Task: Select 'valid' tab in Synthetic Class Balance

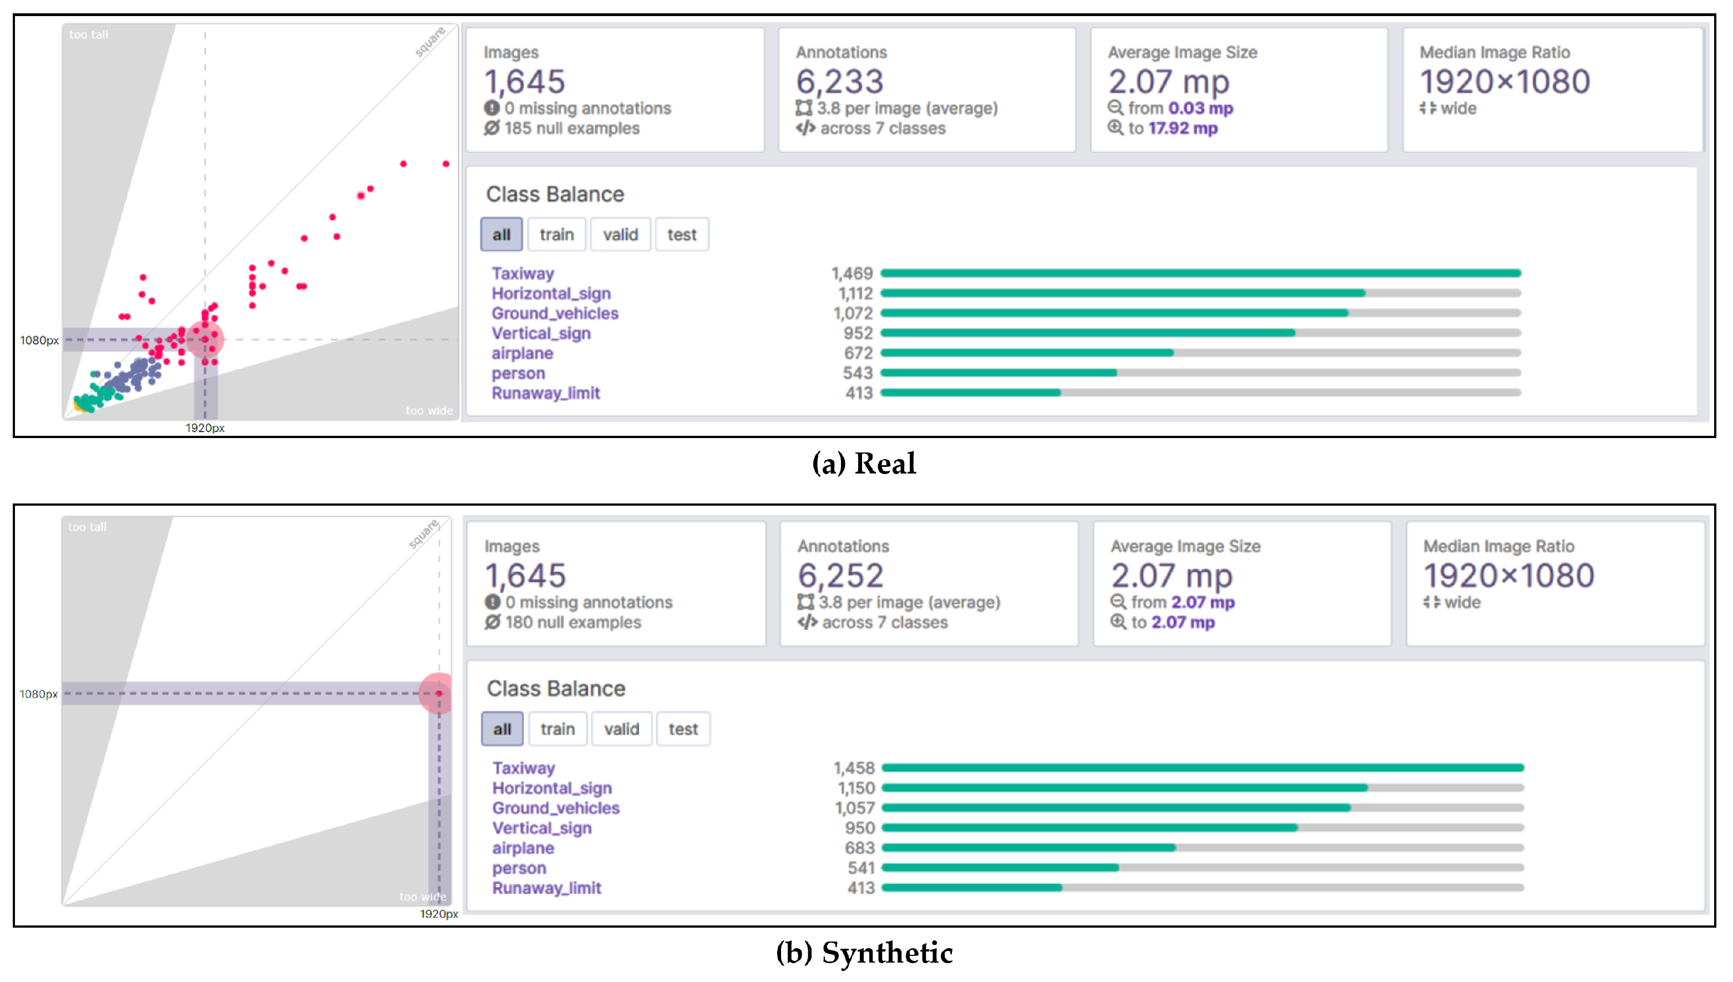Action: pos(621,729)
